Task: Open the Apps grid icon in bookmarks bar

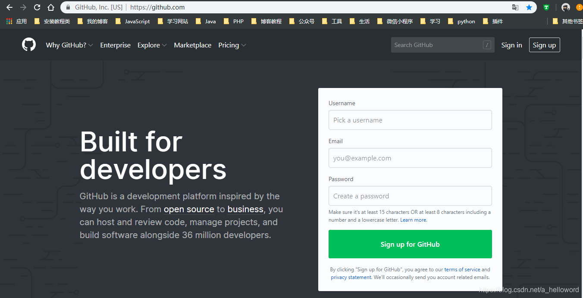Action: [9, 21]
